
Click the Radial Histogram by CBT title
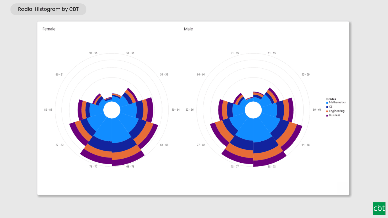[x=48, y=9]
